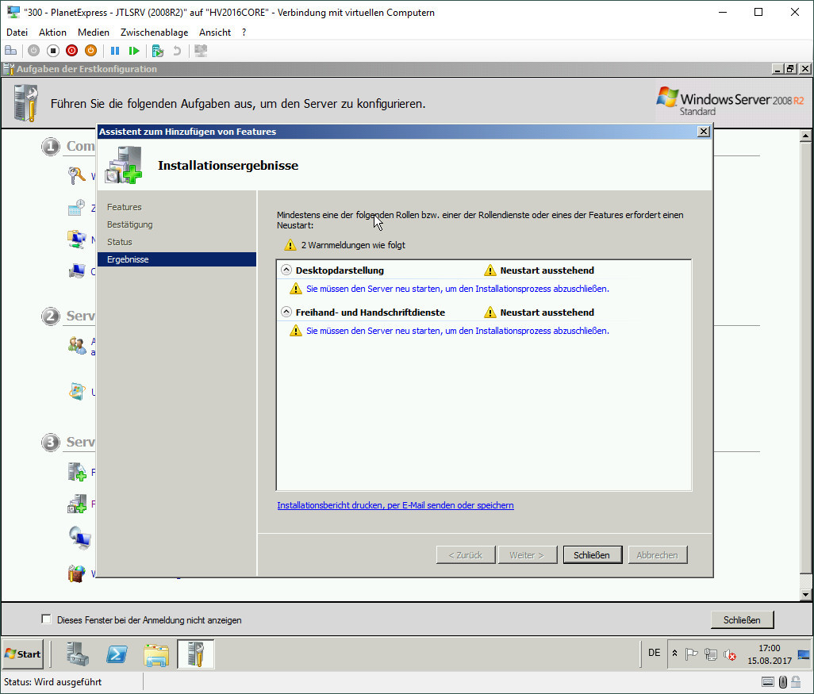Create a checkpoint using the toolbar icon
Screen dimensions: 814x694
tap(158, 51)
